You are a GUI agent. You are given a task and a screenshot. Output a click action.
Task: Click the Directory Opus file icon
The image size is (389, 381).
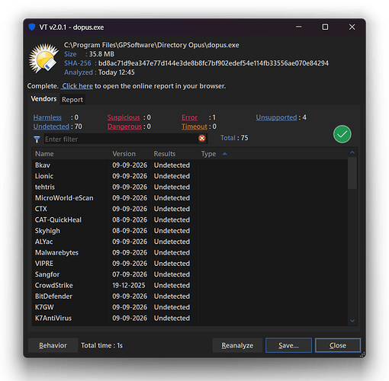tap(43, 59)
